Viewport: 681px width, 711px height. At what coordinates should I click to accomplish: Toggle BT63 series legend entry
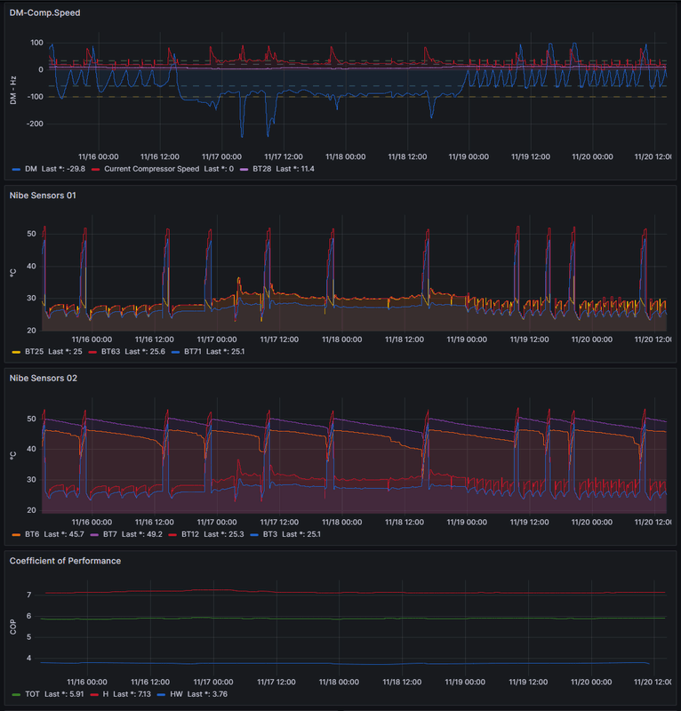[111, 351]
